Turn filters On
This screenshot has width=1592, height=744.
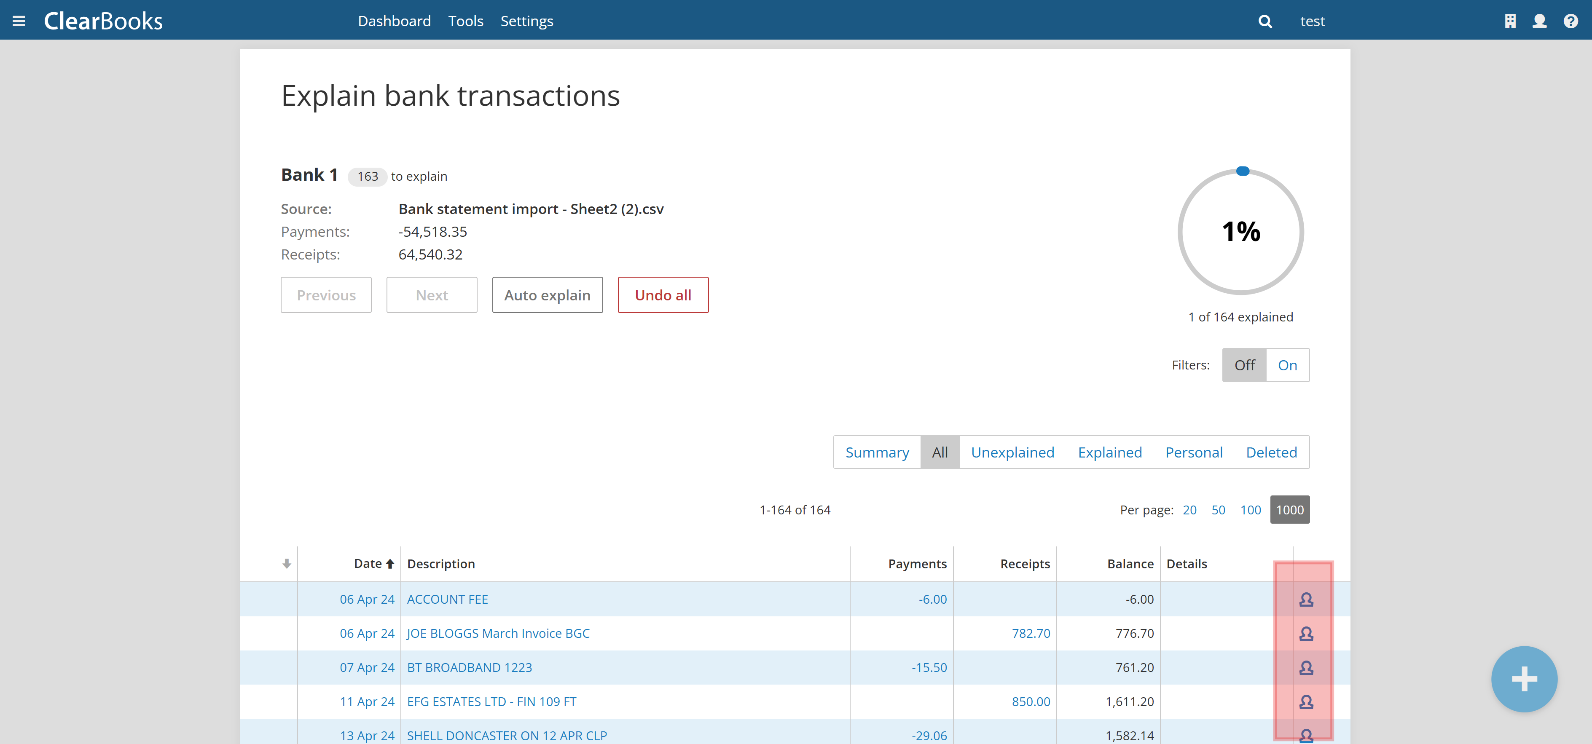pyautogui.click(x=1287, y=365)
